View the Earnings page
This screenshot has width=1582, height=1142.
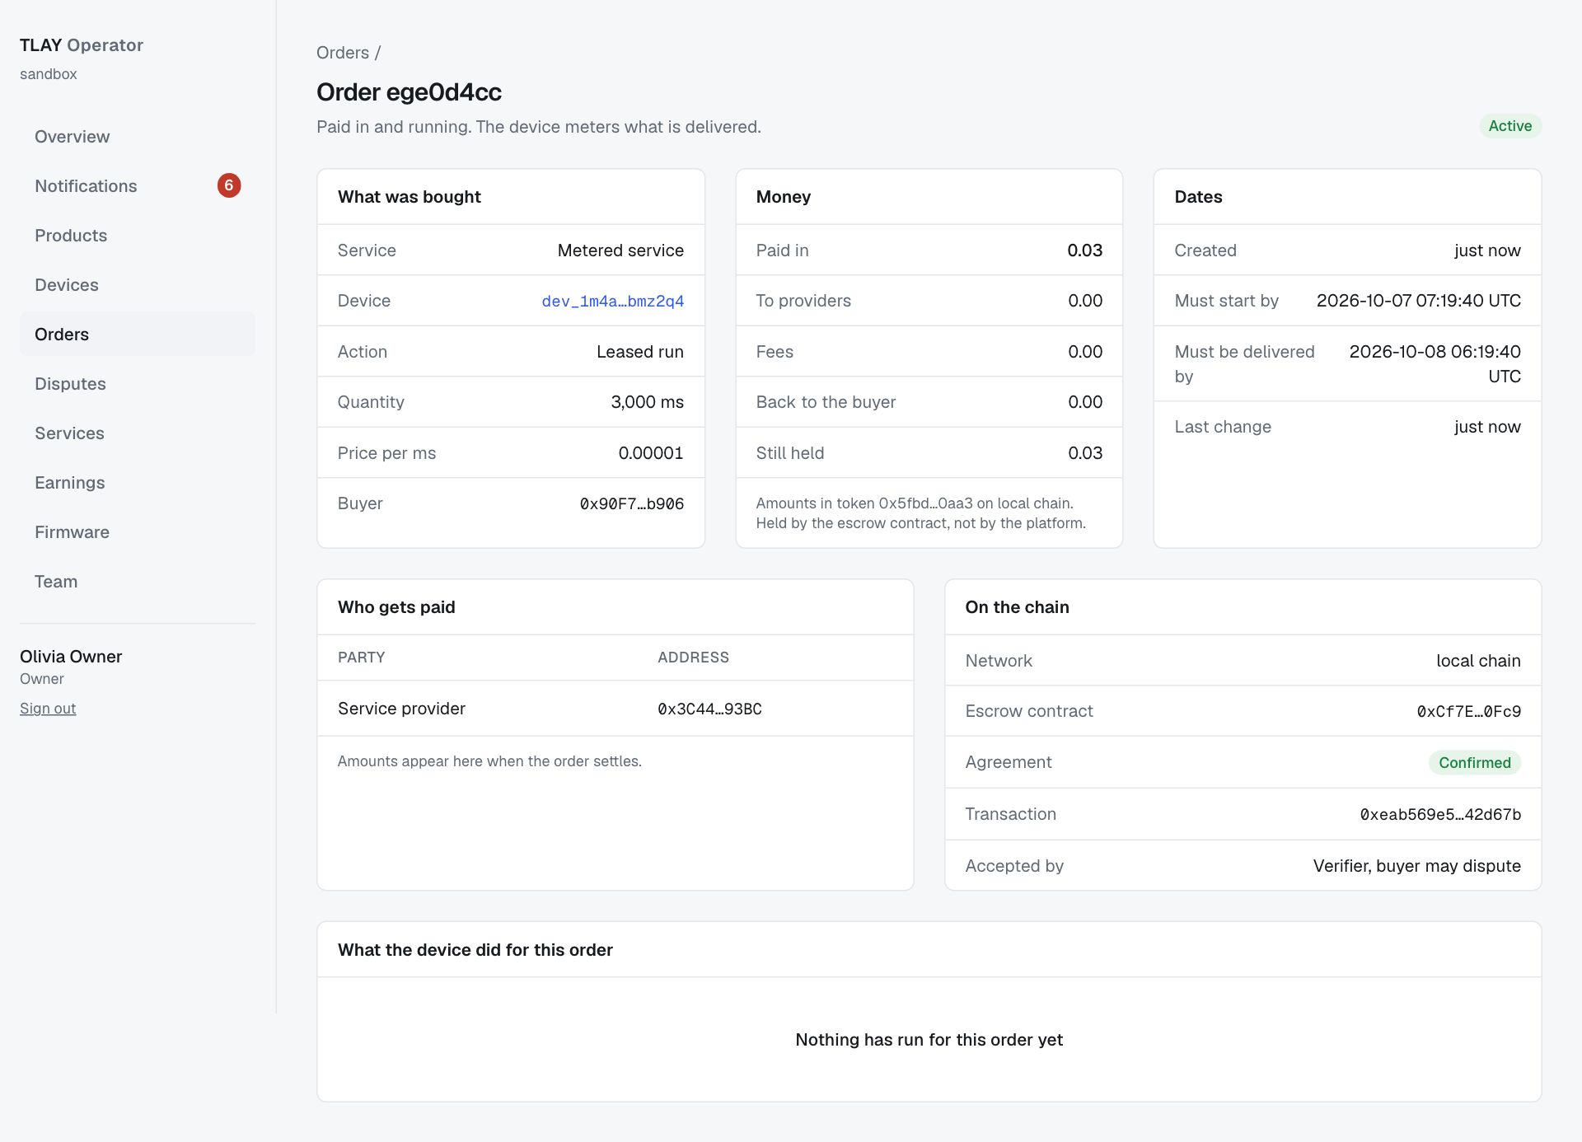click(138, 483)
